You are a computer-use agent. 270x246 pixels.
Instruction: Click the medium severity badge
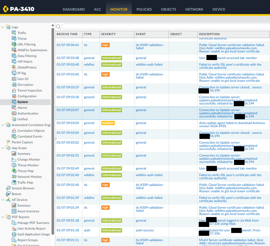click(108, 123)
